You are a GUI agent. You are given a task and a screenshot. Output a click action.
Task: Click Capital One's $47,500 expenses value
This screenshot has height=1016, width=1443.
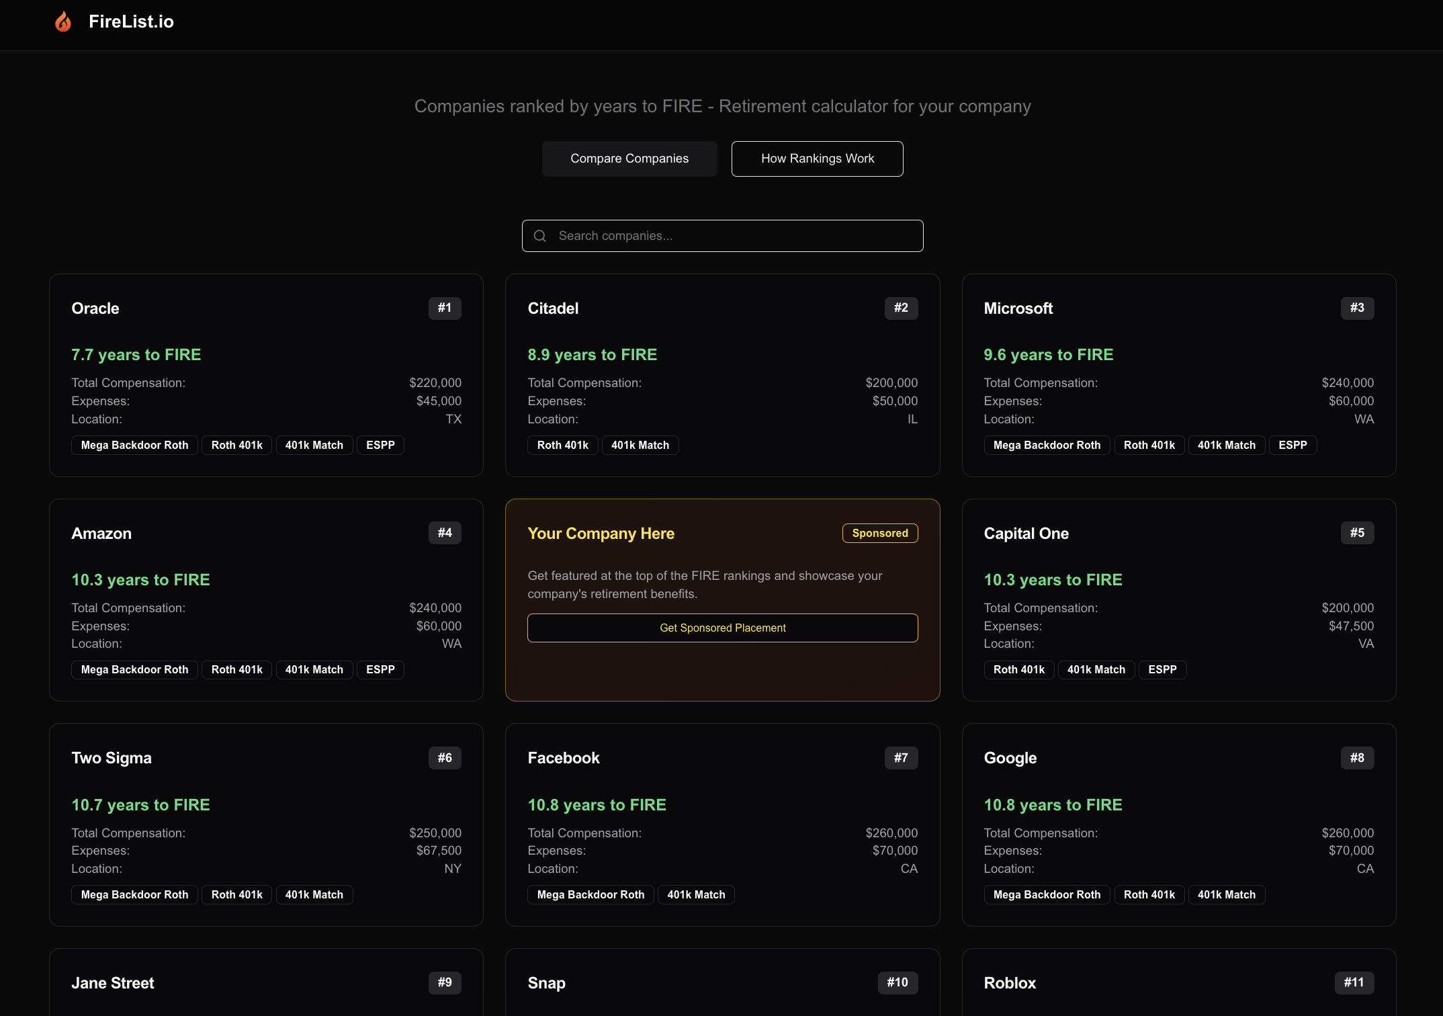pyautogui.click(x=1351, y=626)
